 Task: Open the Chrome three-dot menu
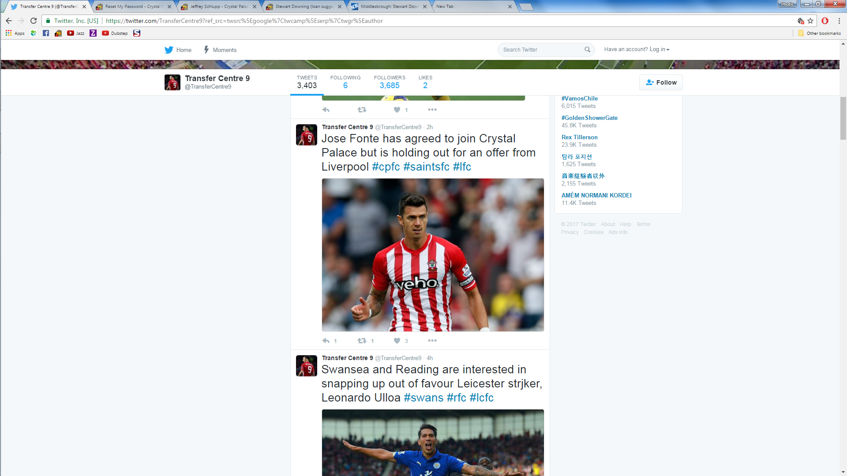coord(839,21)
